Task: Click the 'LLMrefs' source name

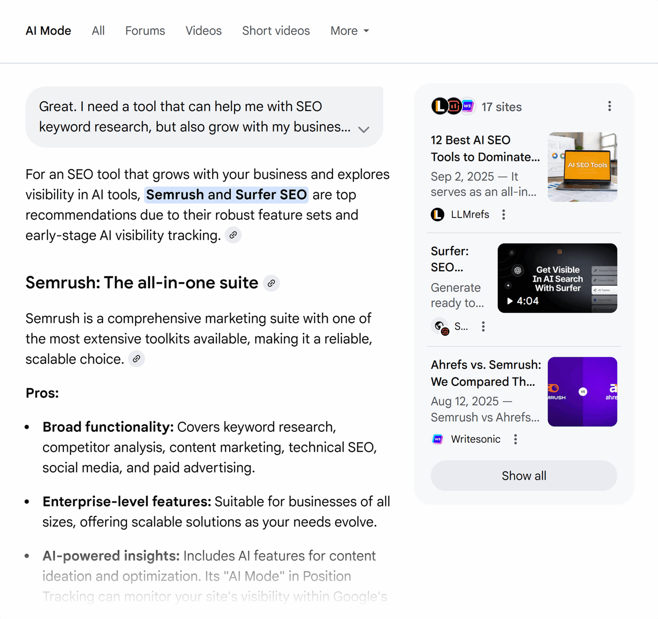Action: pos(470,215)
